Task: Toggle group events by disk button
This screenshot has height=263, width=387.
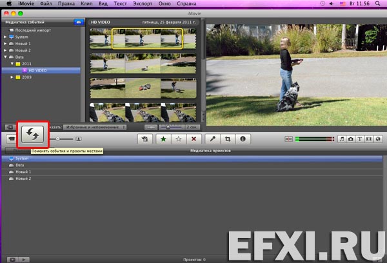Action: pyautogui.click(x=79, y=22)
